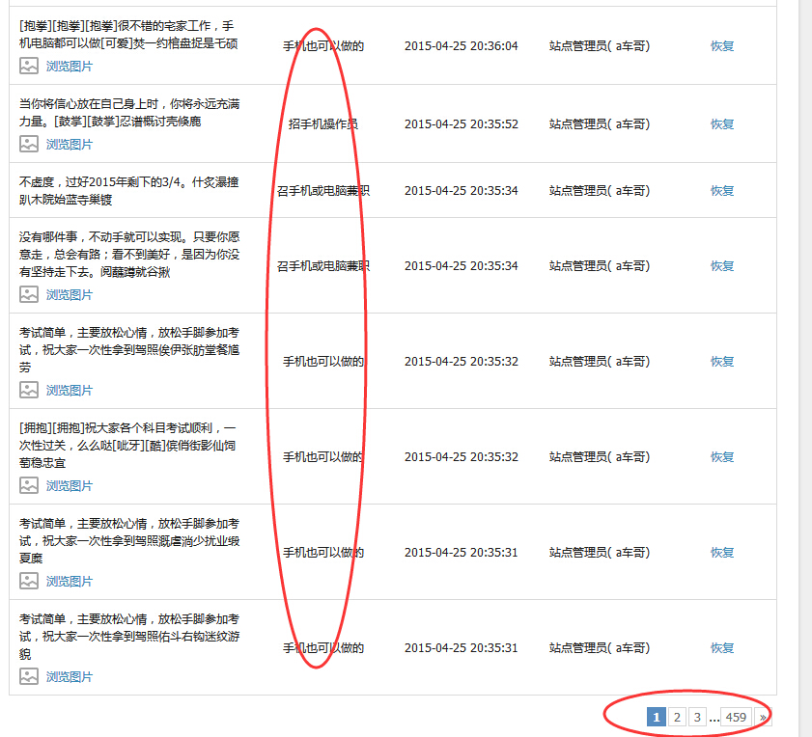Click 恢复 for the 20:36:04 entry
812x737 pixels.
[x=722, y=46]
